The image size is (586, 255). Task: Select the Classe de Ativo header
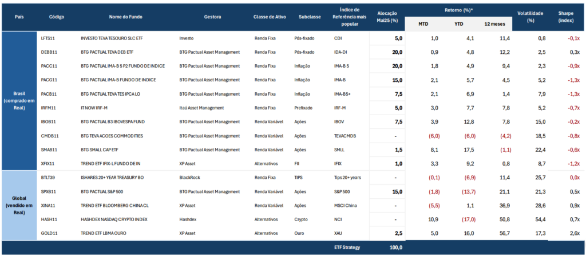[271, 17]
